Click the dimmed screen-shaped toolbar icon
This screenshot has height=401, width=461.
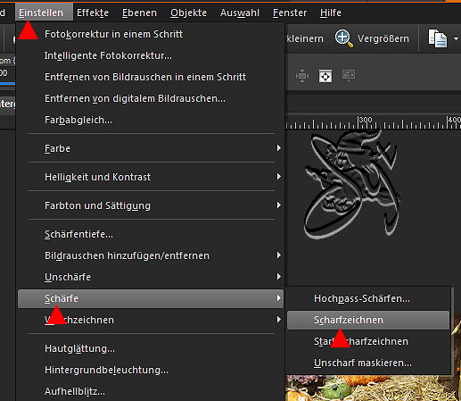(349, 75)
